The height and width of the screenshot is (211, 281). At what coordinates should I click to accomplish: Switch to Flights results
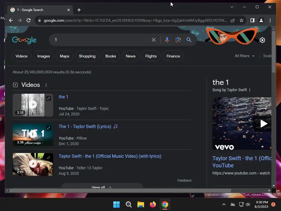(x=151, y=56)
